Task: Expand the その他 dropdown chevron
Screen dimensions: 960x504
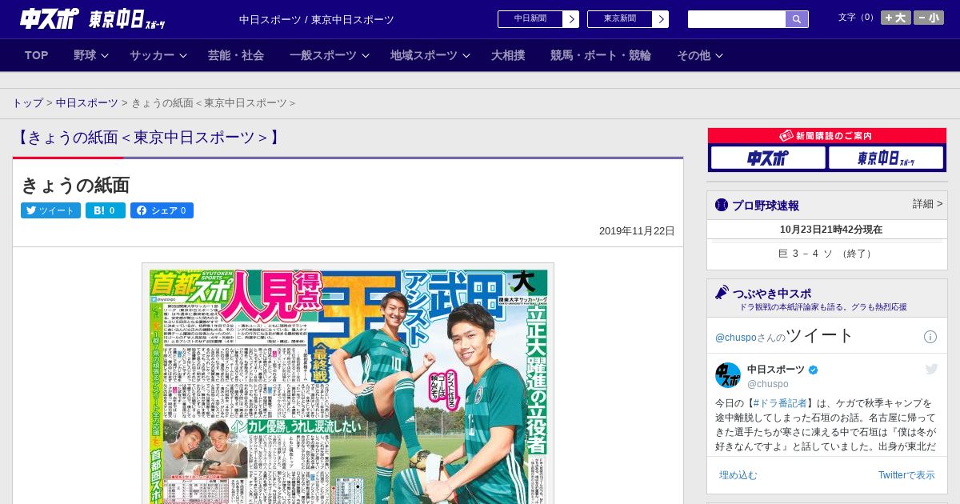Action: click(x=718, y=55)
